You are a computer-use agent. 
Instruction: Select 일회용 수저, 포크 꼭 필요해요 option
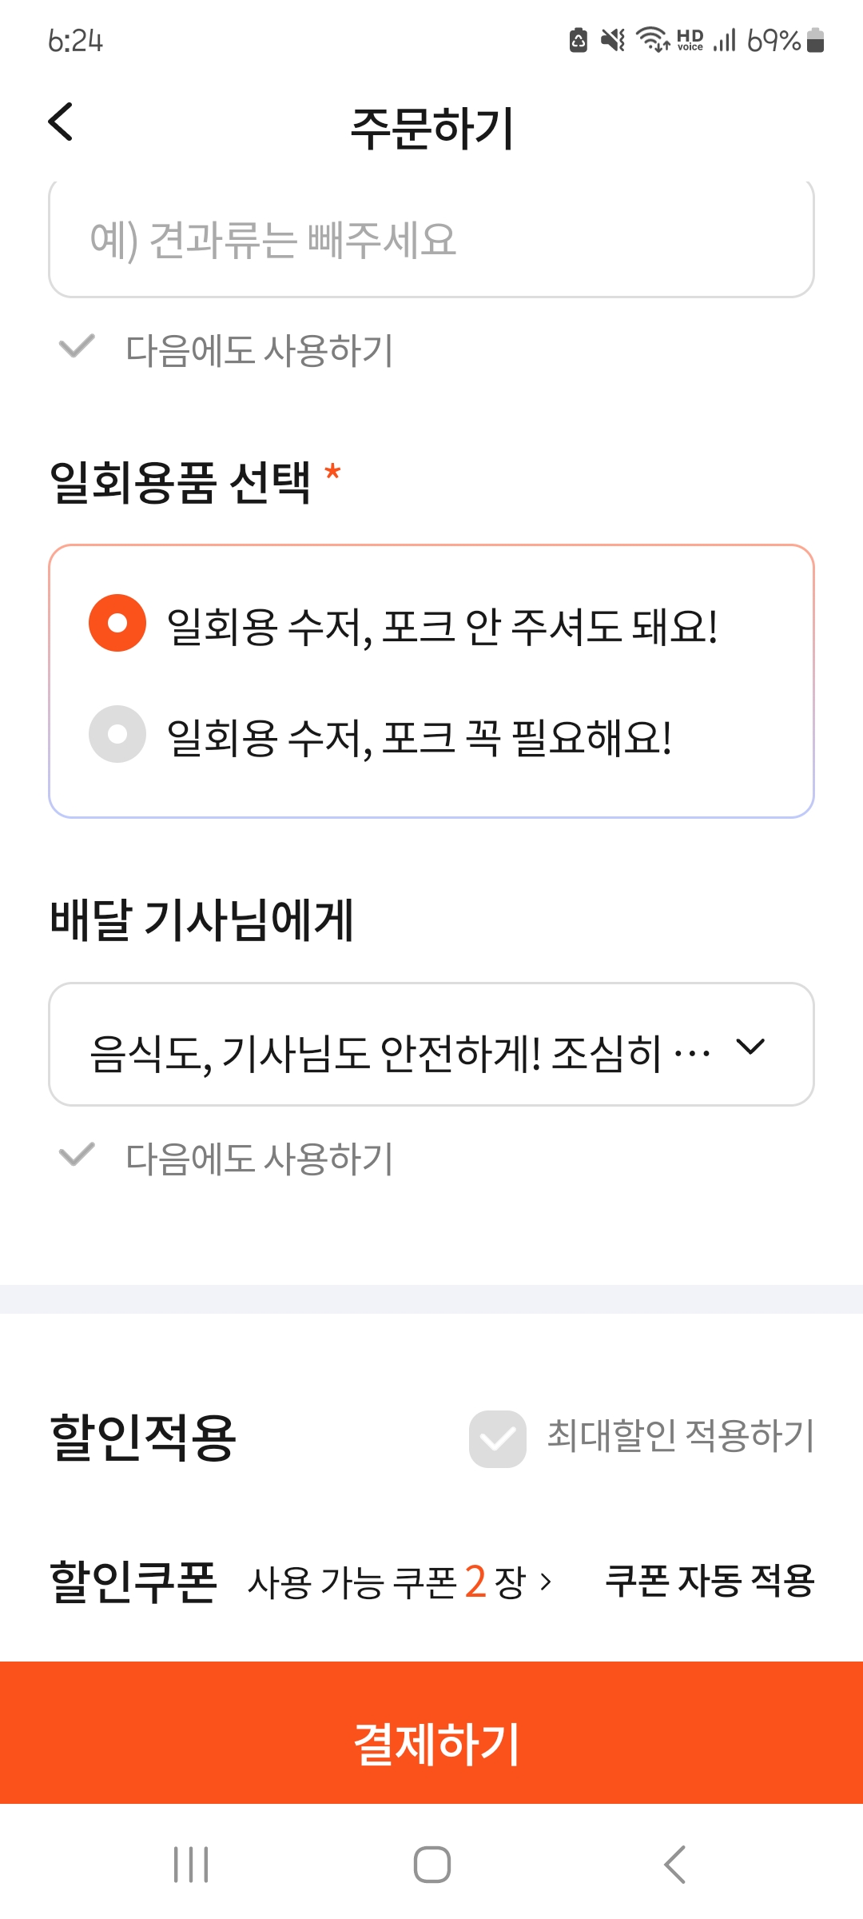[x=117, y=734]
